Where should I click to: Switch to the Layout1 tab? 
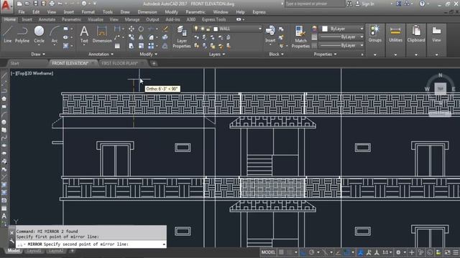tap(34, 251)
